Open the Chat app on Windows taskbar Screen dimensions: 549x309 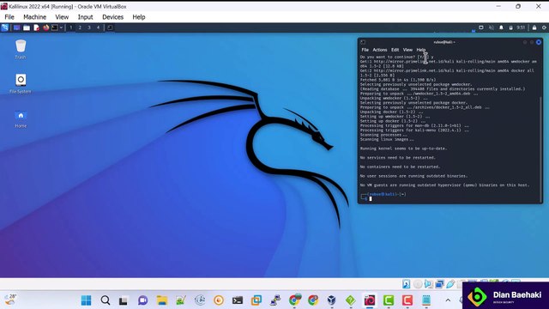(x=142, y=300)
